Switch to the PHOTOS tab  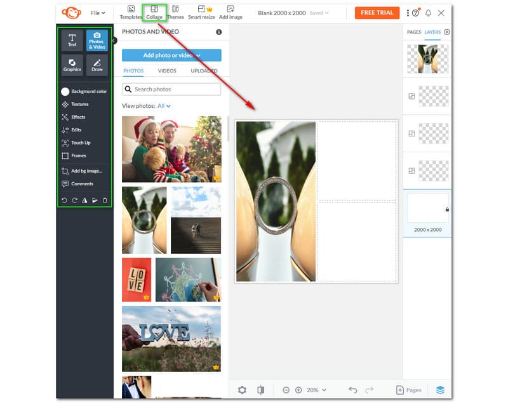coord(133,71)
